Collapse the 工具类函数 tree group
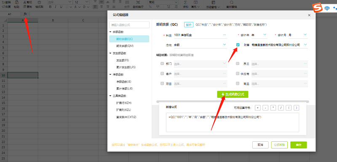The height and width of the screenshot is (162, 337). (x=110, y=96)
